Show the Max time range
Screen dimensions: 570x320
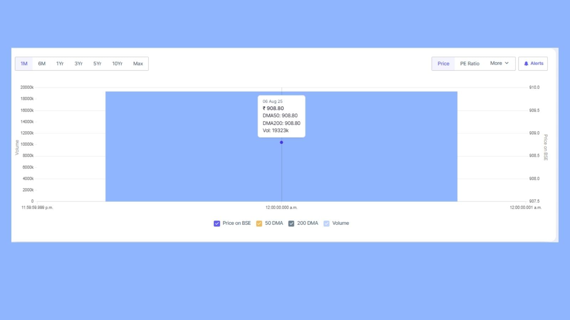138,64
